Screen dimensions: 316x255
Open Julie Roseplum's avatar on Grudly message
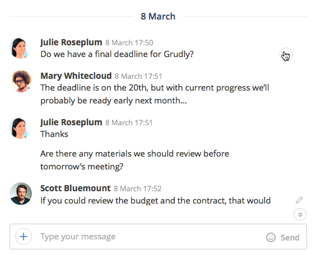[20, 48]
